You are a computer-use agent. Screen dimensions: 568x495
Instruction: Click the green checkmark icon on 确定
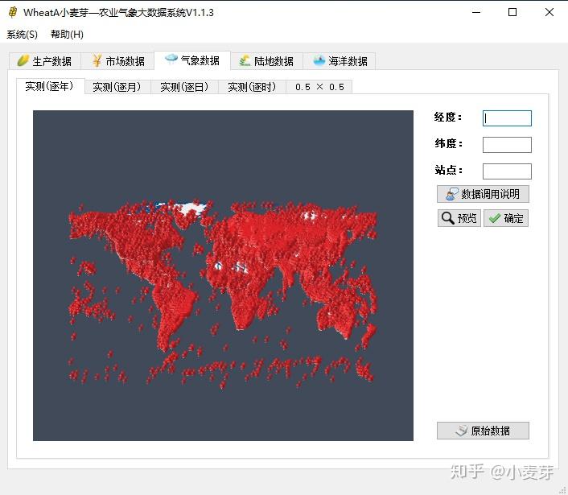click(494, 218)
